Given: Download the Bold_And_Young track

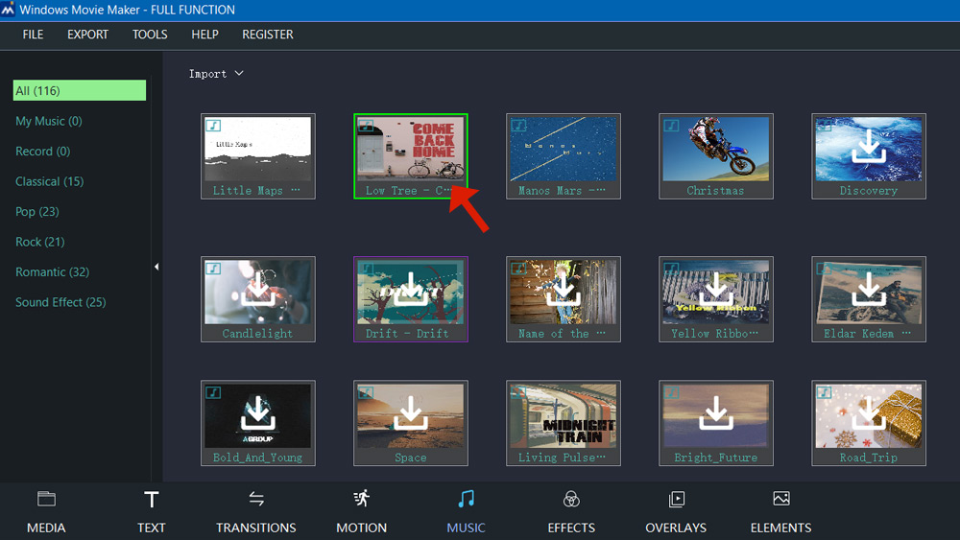Looking at the screenshot, I should [x=257, y=414].
